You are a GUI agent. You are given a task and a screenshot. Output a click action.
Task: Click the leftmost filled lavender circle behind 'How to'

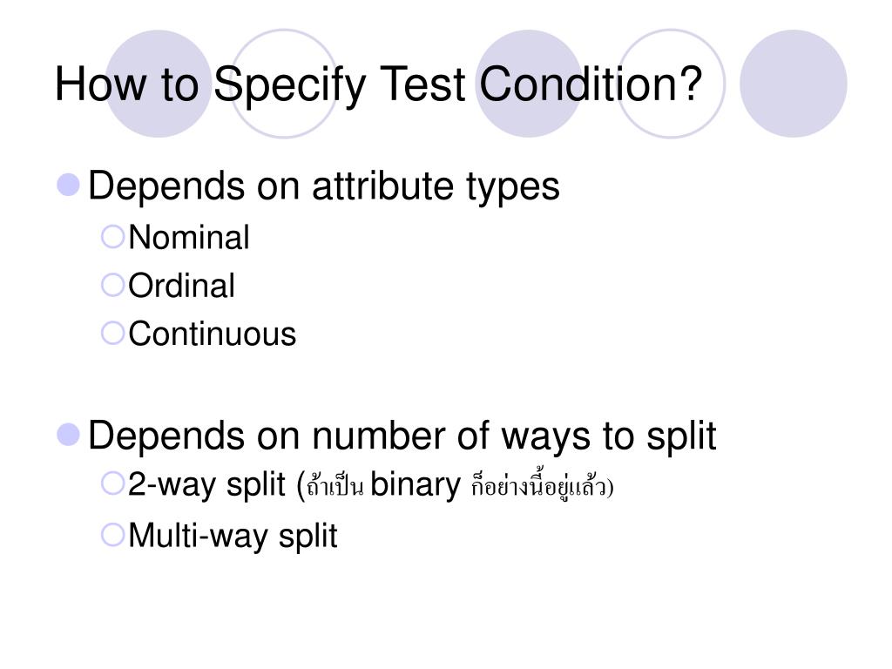[x=159, y=84]
